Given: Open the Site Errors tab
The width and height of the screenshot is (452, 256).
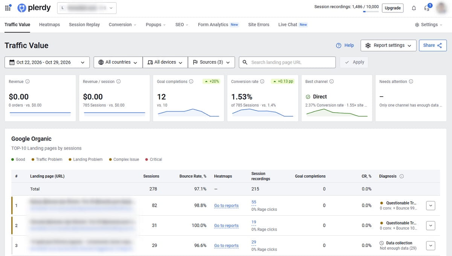Looking at the screenshot, I should 259,25.
